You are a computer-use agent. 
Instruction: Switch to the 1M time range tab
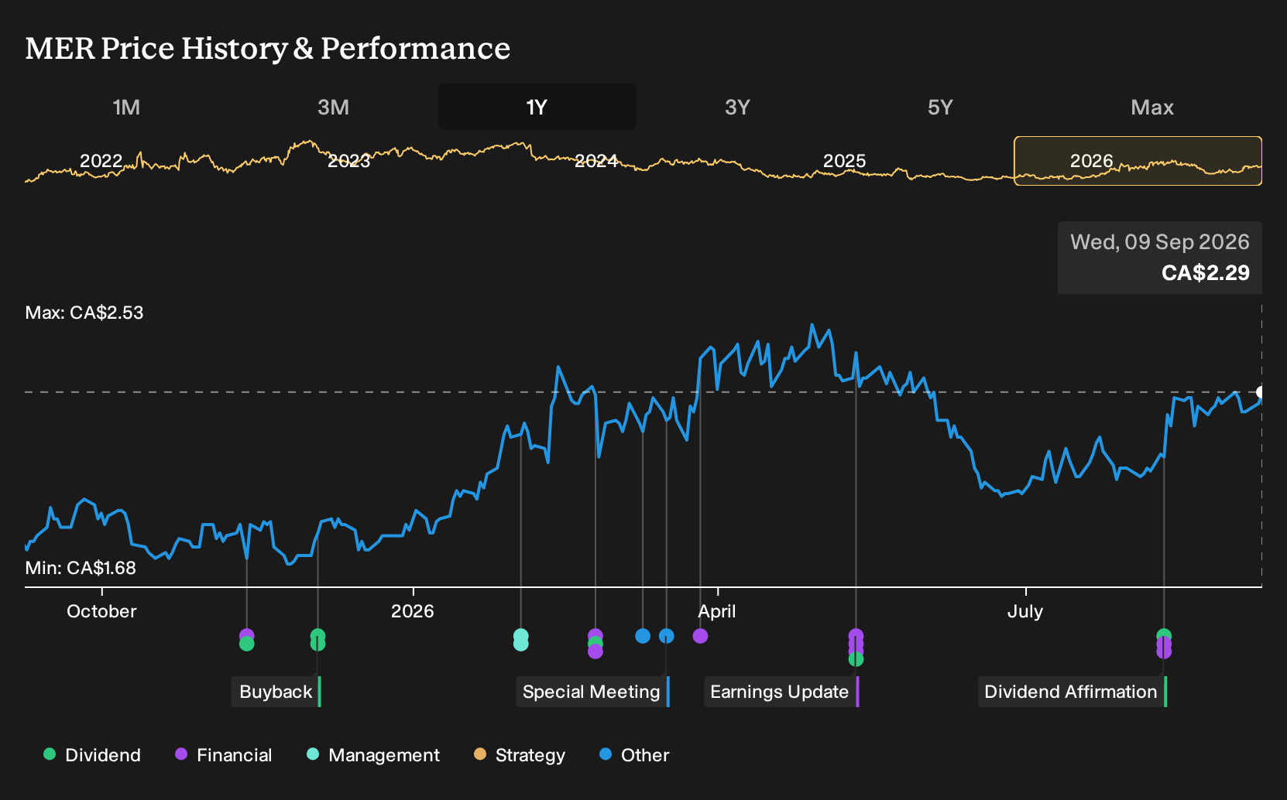(x=126, y=108)
